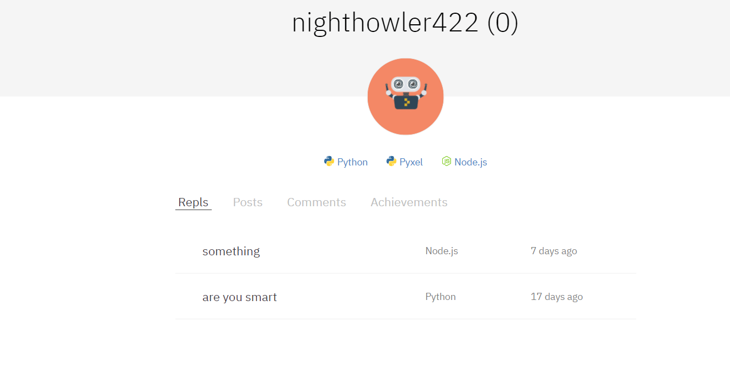Select the Repls tab
The width and height of the screenshot is (730, 370).
pyautogui.click(x=194, y=202)
